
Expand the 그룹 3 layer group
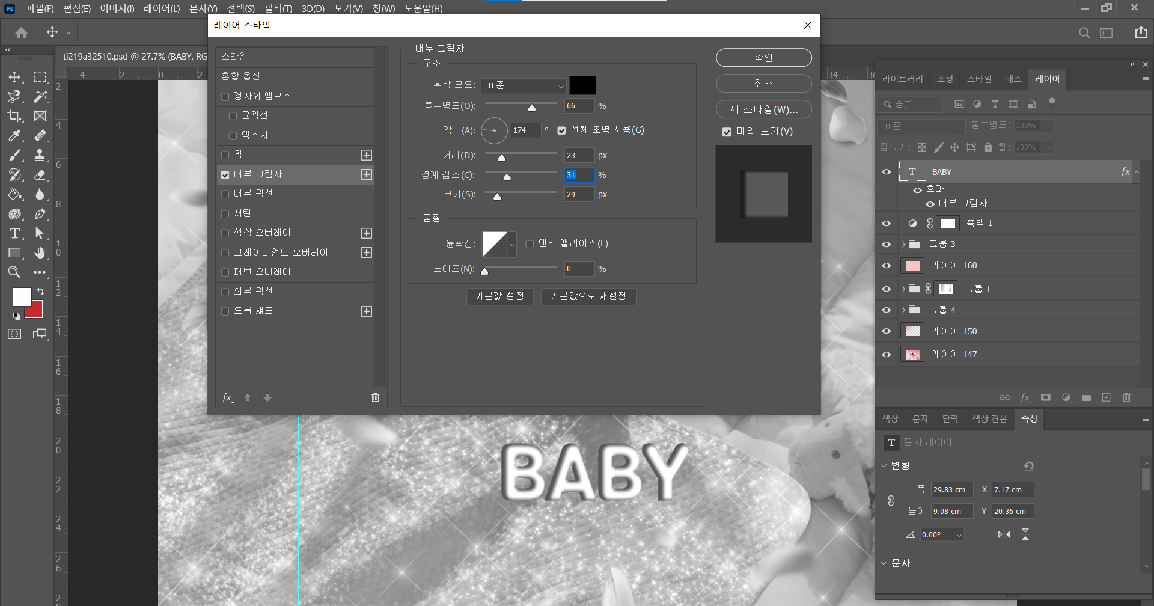pos(903,244)
